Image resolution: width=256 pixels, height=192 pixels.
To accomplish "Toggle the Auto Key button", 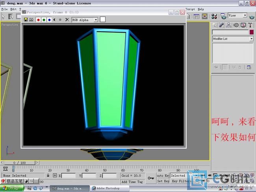I will point(163,175).
